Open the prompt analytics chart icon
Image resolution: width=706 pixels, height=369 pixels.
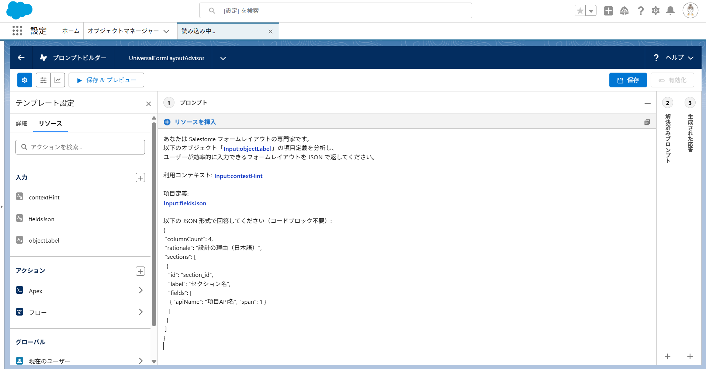point(58,80)
